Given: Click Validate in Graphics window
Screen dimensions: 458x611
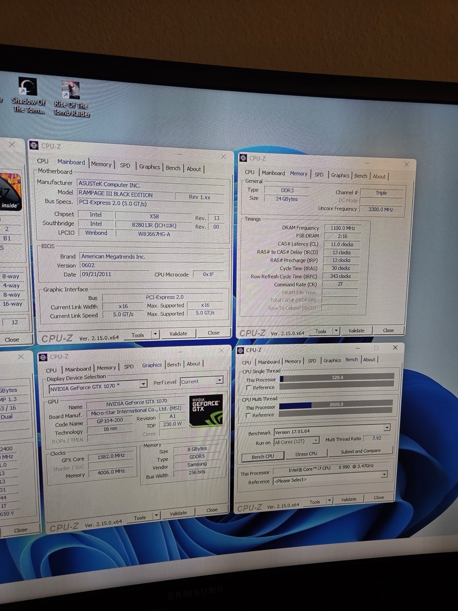Looking at the screenshot, I should point(178,513).
